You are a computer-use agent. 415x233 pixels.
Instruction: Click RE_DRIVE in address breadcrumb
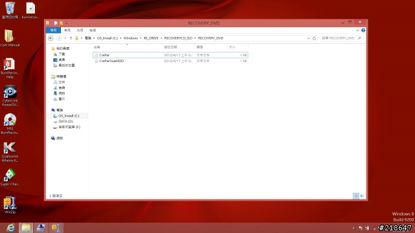click(151, 38)
